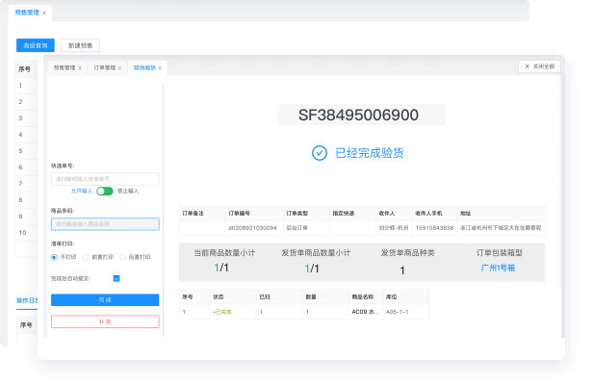This screenshot has width=593, height=385.
Task: Close the 预售管理 tab in the front window
Action: 80,68
